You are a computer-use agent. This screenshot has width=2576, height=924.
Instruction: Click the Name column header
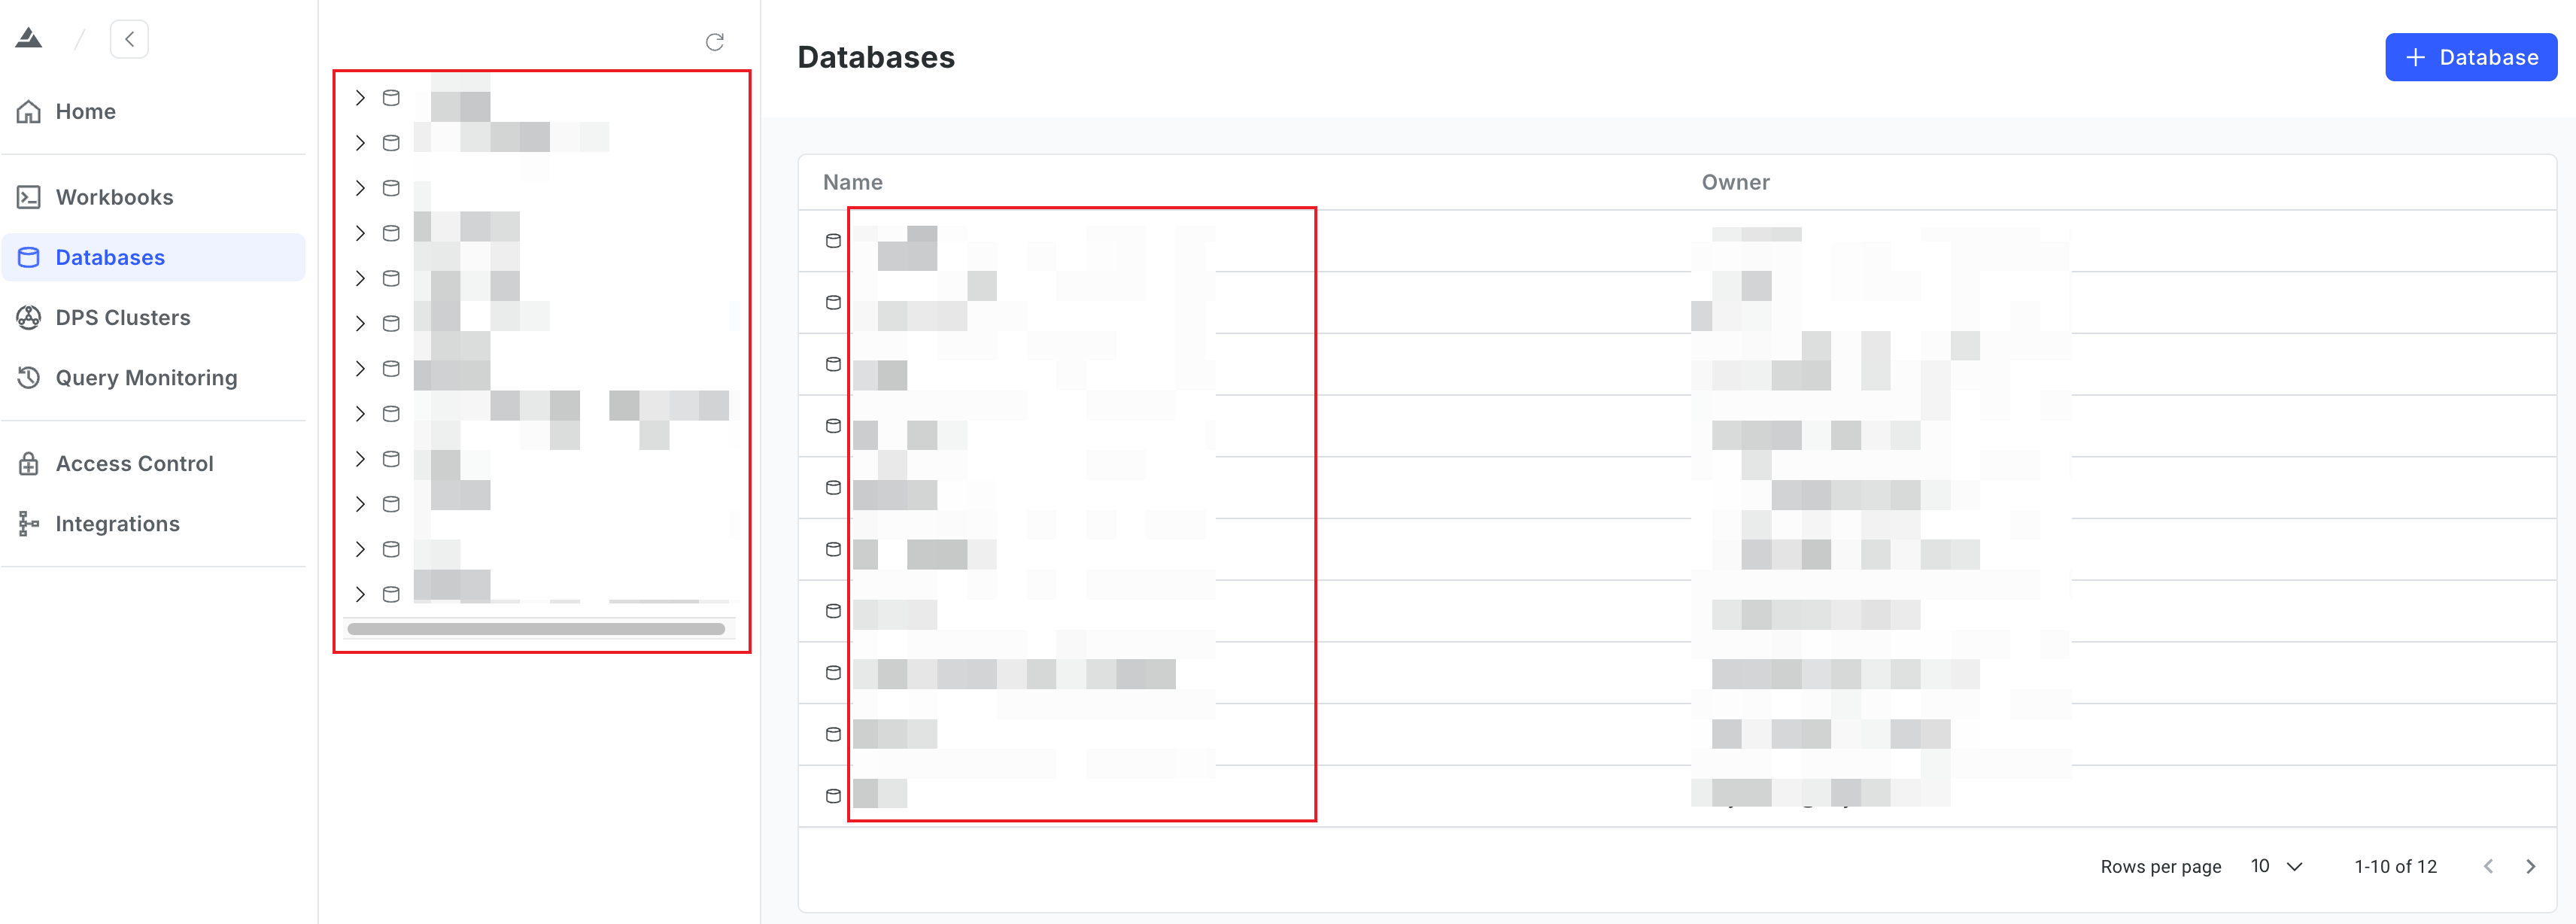pos(852,182)
